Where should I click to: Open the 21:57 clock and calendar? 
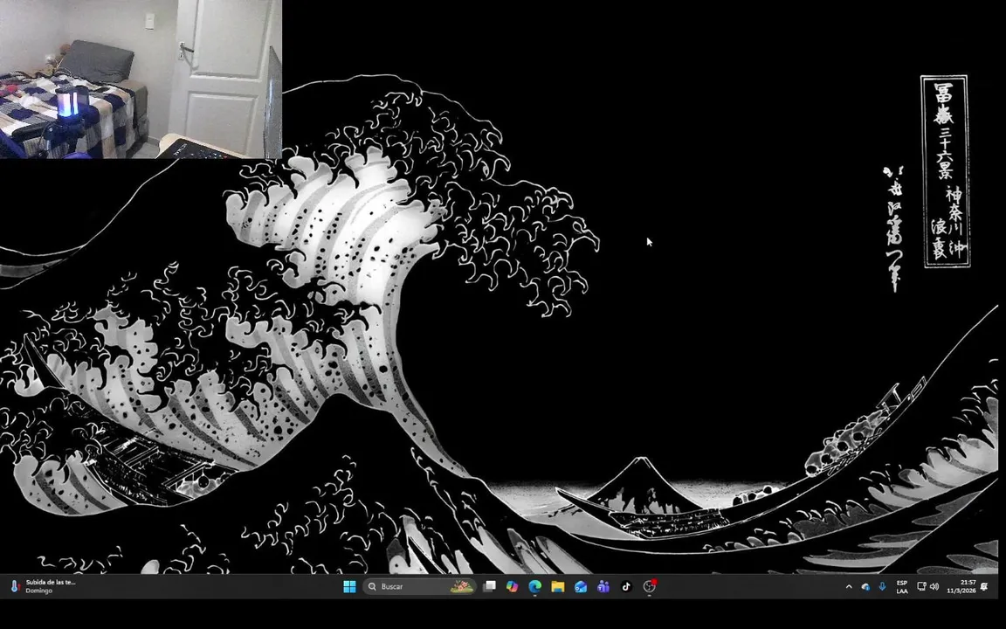pos(961,587)
